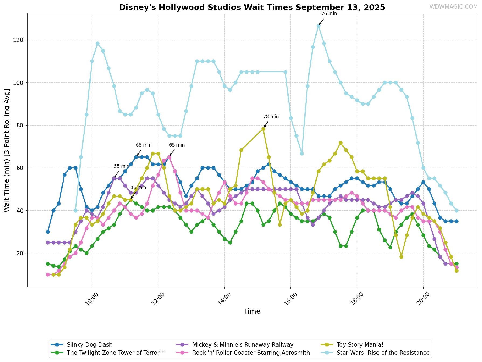The image size is (482, 362).
Task: Click the 45 min annotation label
Action: pos(138,187)
